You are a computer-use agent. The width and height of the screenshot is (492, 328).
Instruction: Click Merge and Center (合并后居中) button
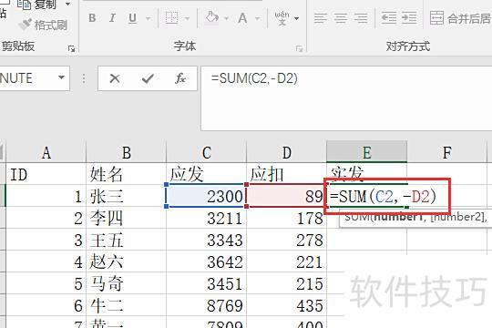[x=460, y=18]
